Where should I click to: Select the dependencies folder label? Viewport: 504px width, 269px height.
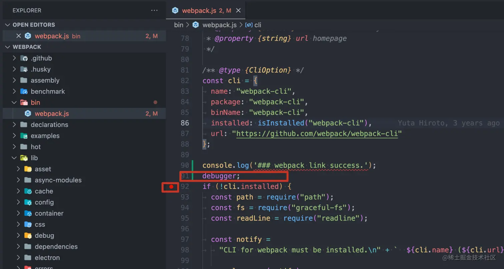(x=56, y=247)
